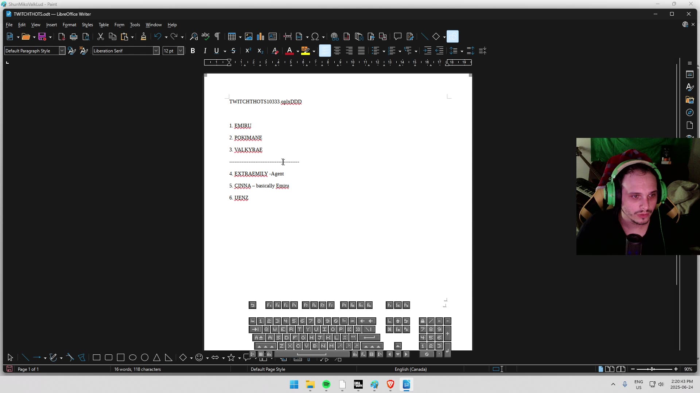Open the Help menu
The image size is (700, 393).
pos(172,25)
